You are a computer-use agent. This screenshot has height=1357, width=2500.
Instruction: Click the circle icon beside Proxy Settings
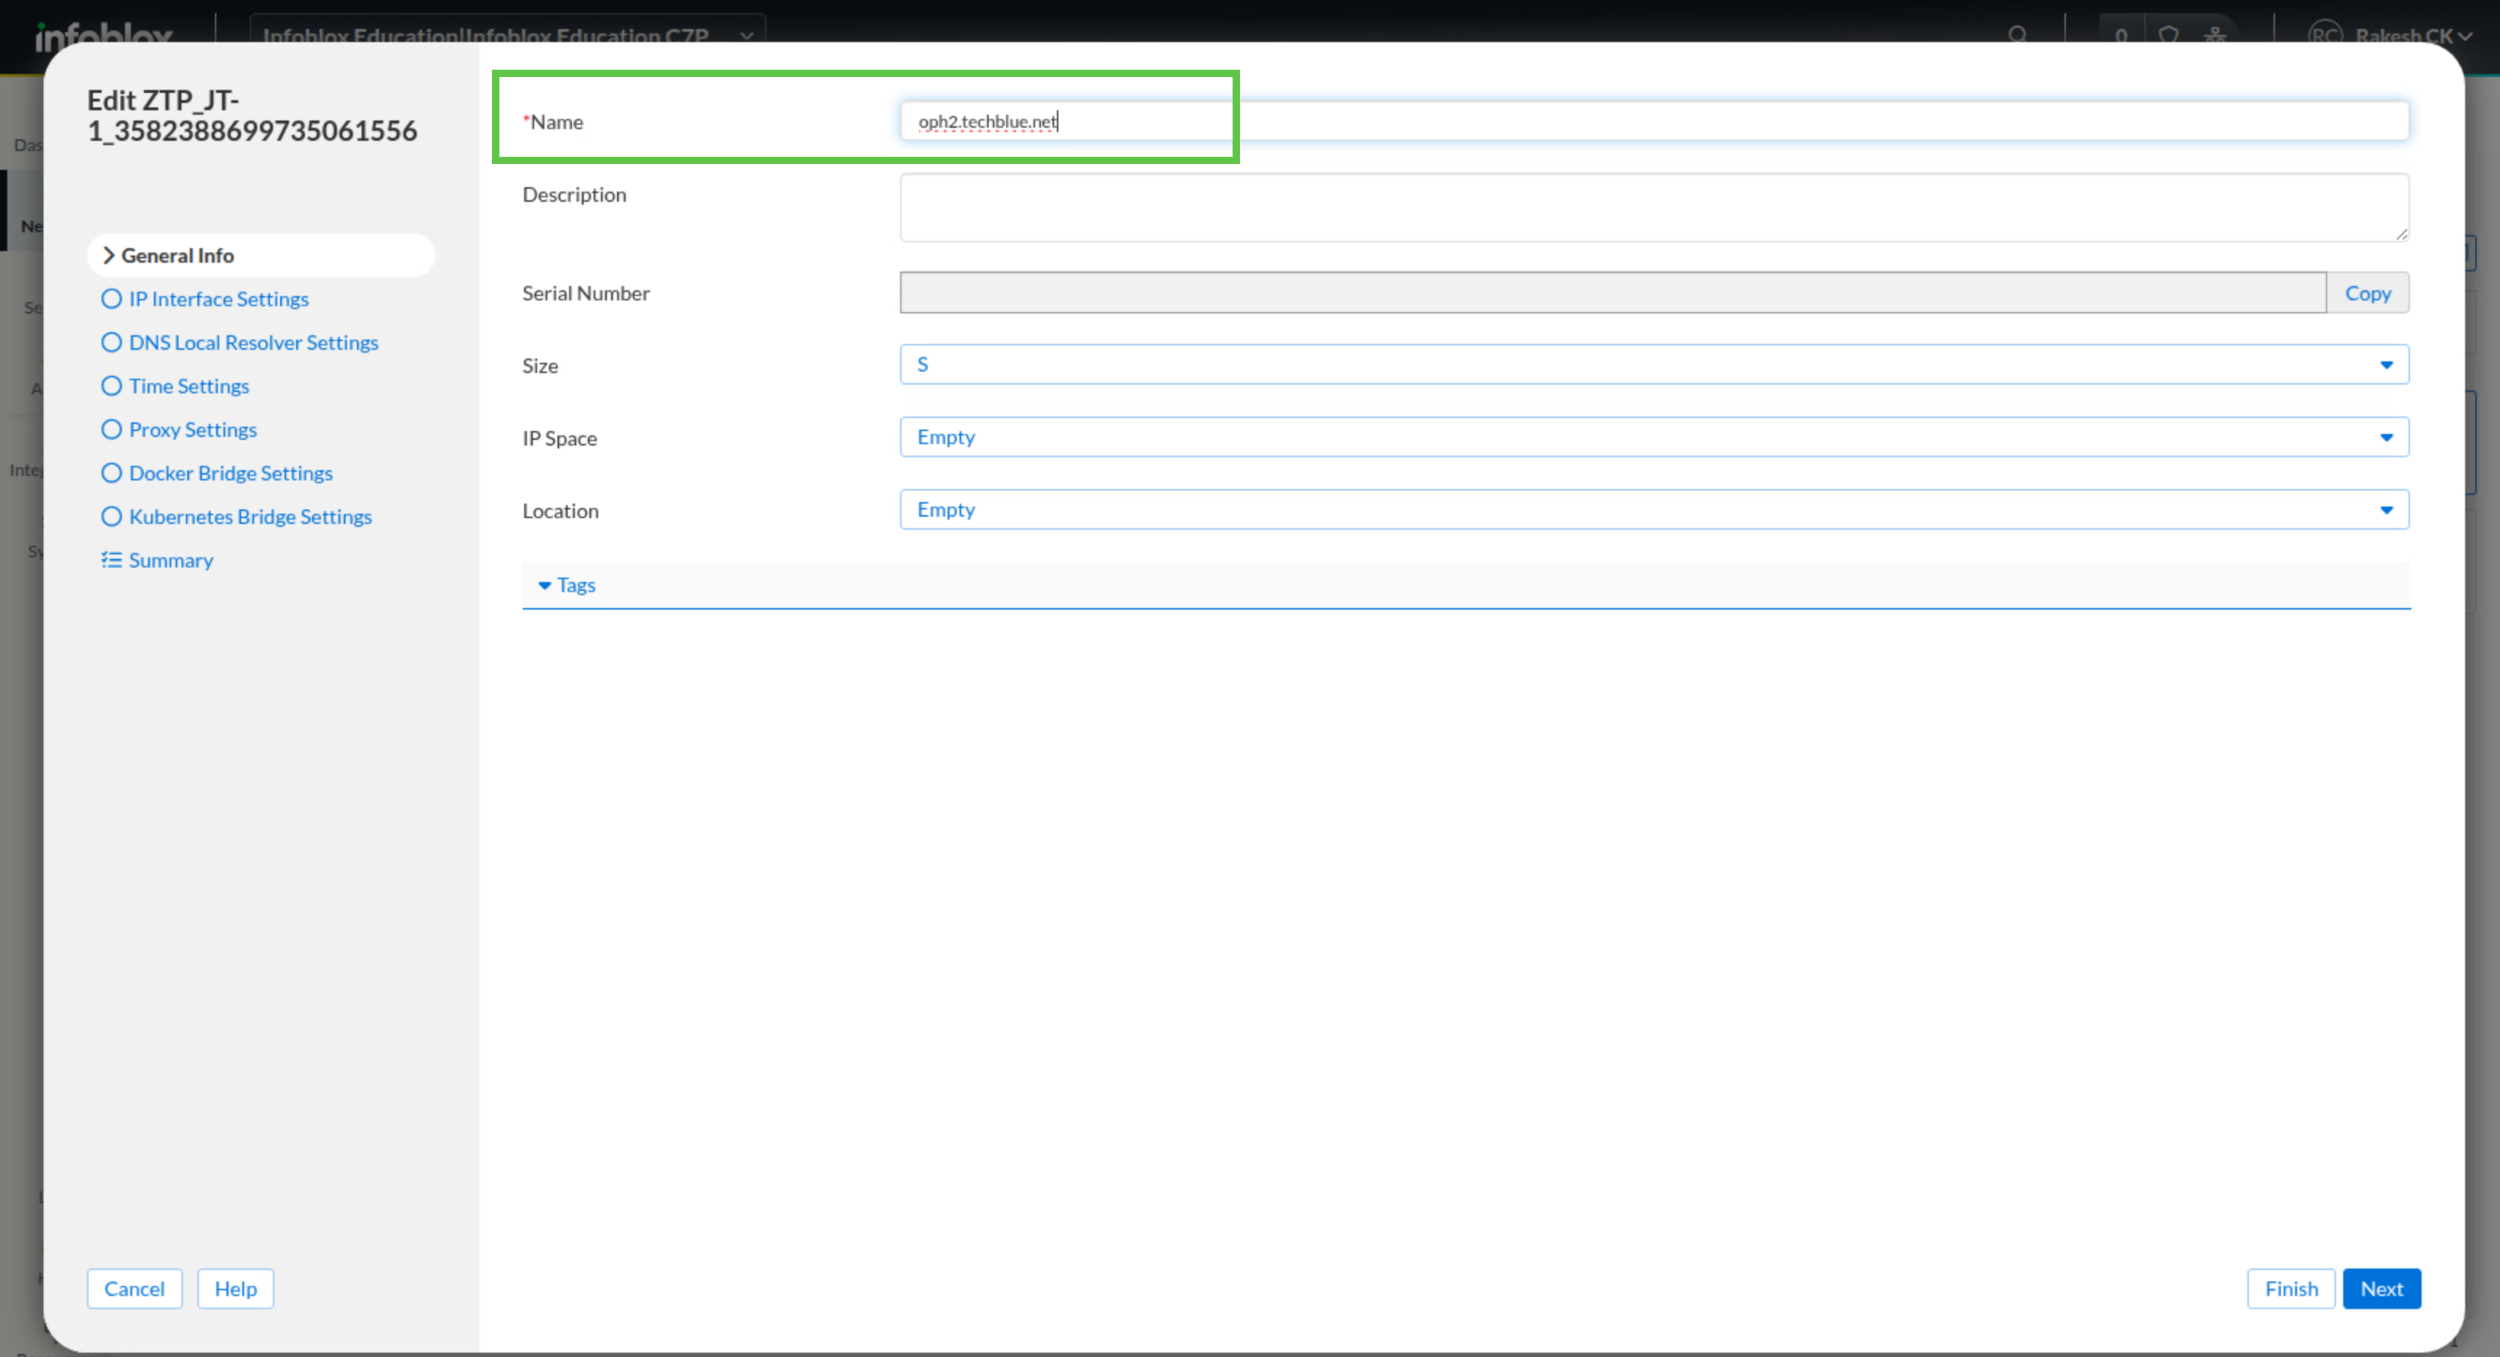tap(112, 430)
